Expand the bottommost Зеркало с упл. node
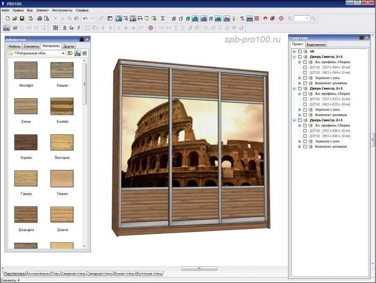 point(299,141)
